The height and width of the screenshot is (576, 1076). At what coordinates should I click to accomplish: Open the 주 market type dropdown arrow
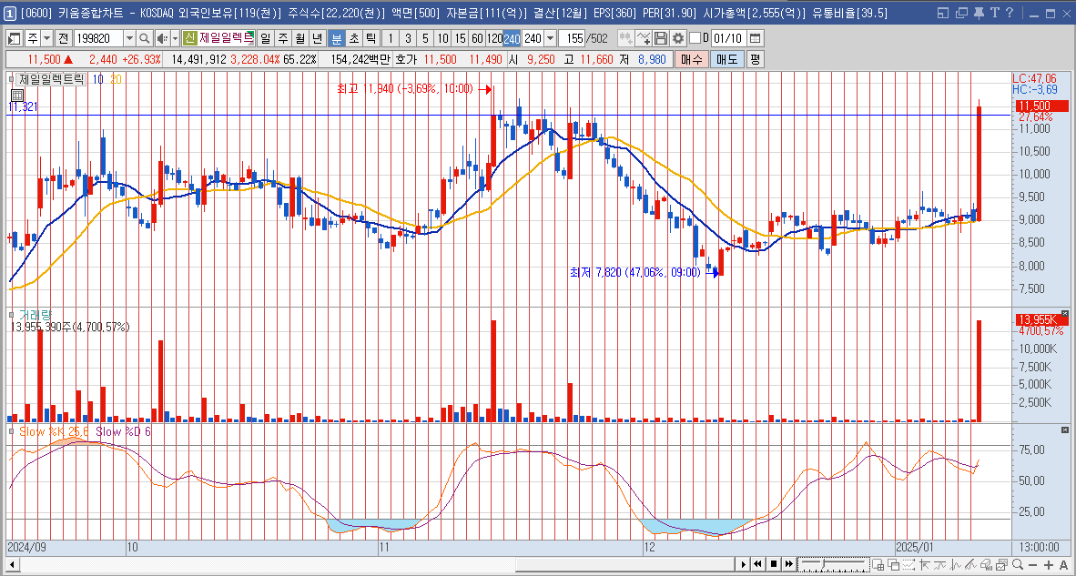(x=46, y=38)
